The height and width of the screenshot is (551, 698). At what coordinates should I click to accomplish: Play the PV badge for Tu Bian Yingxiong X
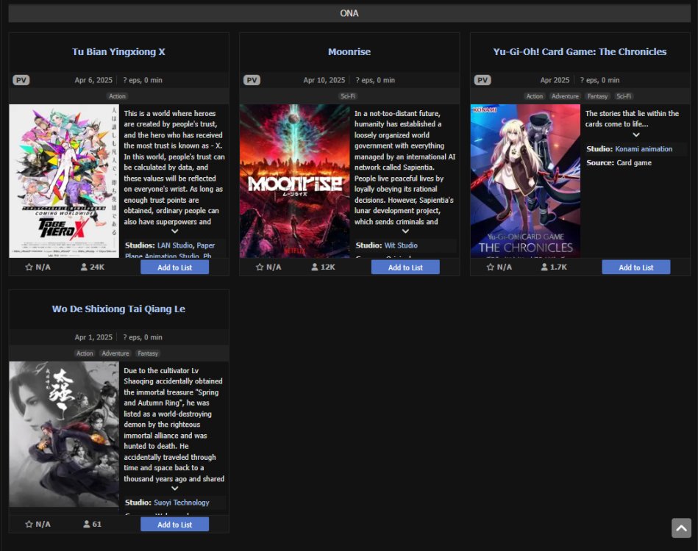(x=21, y=80)
